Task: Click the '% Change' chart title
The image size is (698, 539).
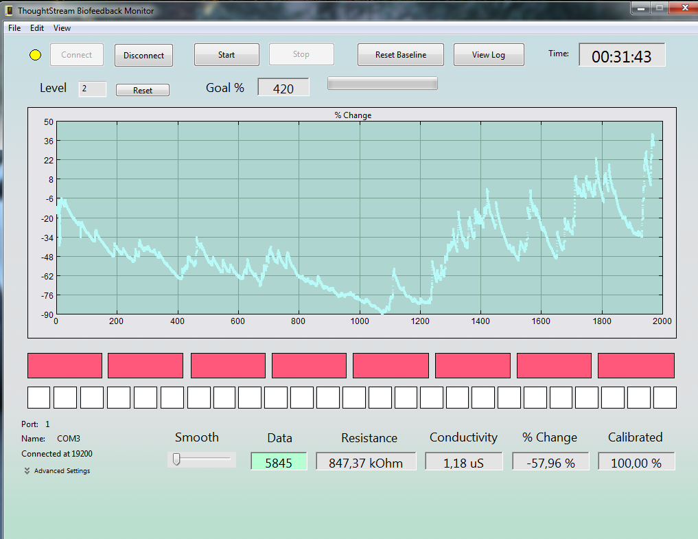Action: point(353,115)
